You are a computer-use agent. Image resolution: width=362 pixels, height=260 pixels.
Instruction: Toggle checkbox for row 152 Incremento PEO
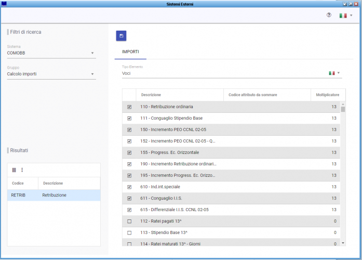click(129, 141)
